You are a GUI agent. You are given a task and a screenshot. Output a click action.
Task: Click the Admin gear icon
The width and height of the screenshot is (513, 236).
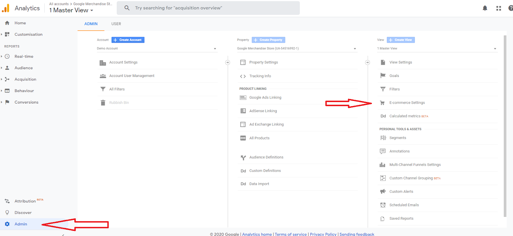click(x=7, y=224)
